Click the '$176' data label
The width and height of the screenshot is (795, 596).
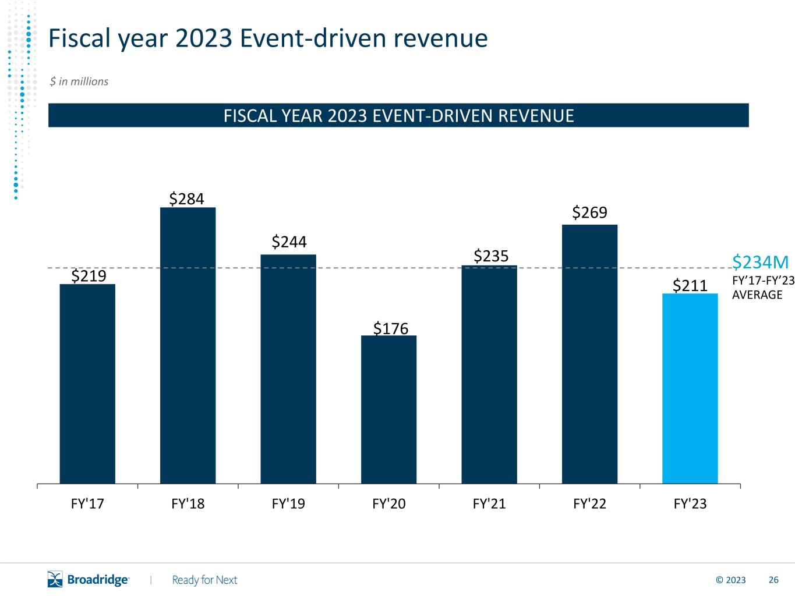pyautogui.click(x=391, y=328)
